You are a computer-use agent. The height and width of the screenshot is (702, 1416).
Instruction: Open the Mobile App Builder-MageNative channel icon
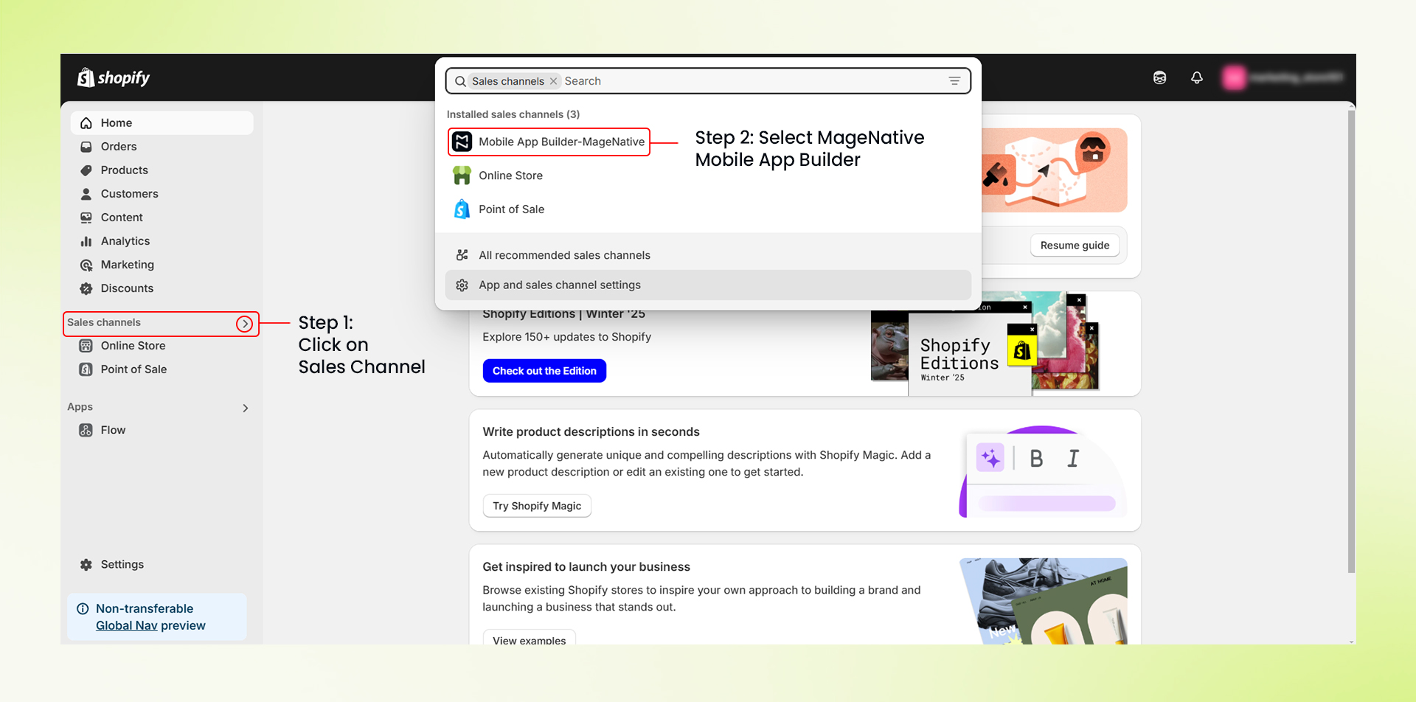(462, 141)
